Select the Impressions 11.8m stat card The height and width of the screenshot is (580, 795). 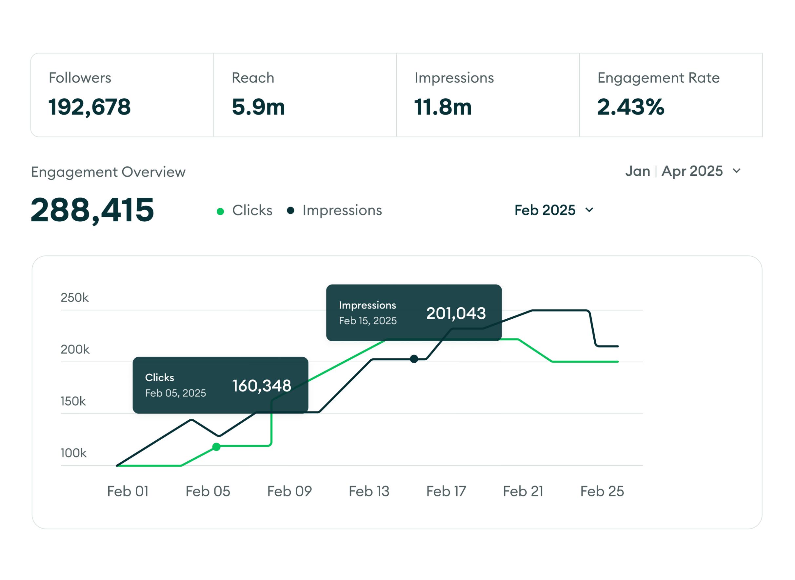[x=487, y=95]
